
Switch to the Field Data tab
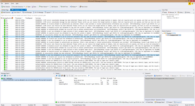pos(149,102)
